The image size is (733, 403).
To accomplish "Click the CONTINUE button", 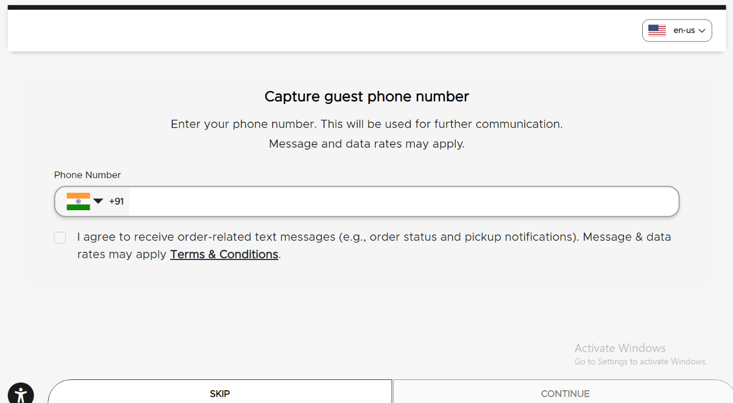I will 565,393.
